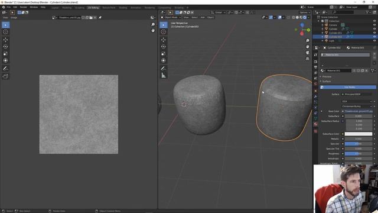Click the Z axis on the navigation gizmo
This screenshot has height=213, width=378.
pos(302,25)
